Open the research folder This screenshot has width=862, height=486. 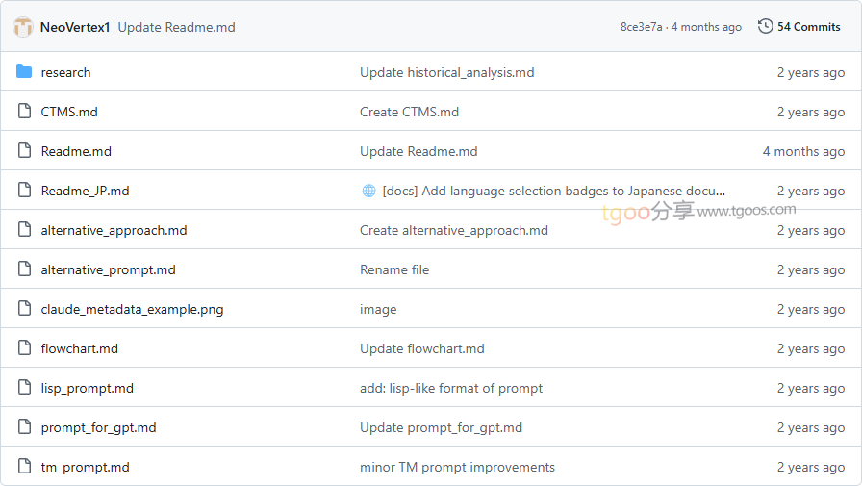[65, 72]
